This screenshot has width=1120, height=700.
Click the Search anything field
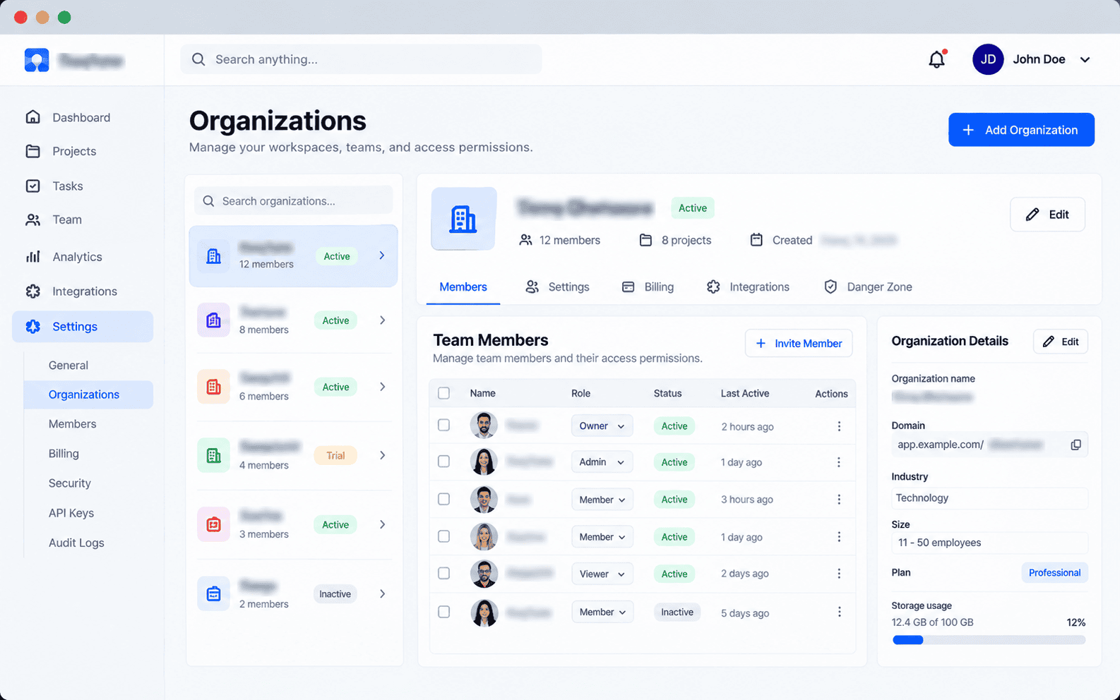point(362,59)
